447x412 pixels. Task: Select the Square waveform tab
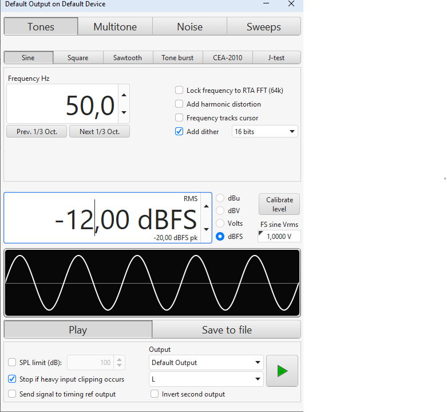[78, 58]
